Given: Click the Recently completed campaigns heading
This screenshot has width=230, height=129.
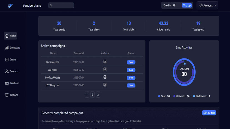Looking at the screenshot, I should coord(62,113).
